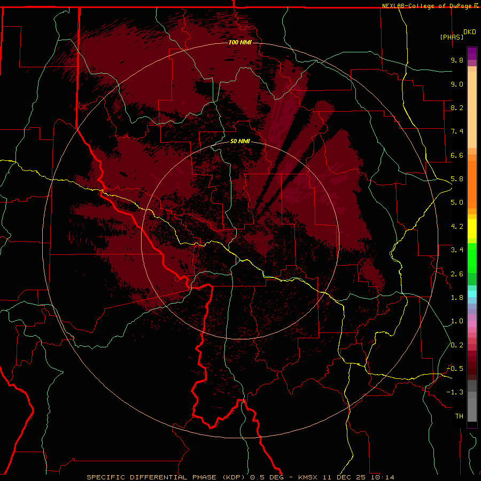The image size is (481, 481).
Task: Click the "[PHAS]" legend unit label
Action: 452,37
